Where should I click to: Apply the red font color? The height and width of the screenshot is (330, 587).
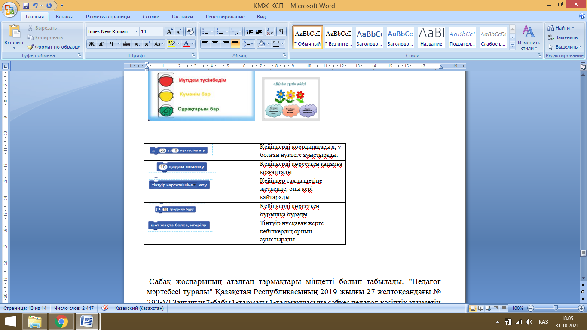(186, 44)
